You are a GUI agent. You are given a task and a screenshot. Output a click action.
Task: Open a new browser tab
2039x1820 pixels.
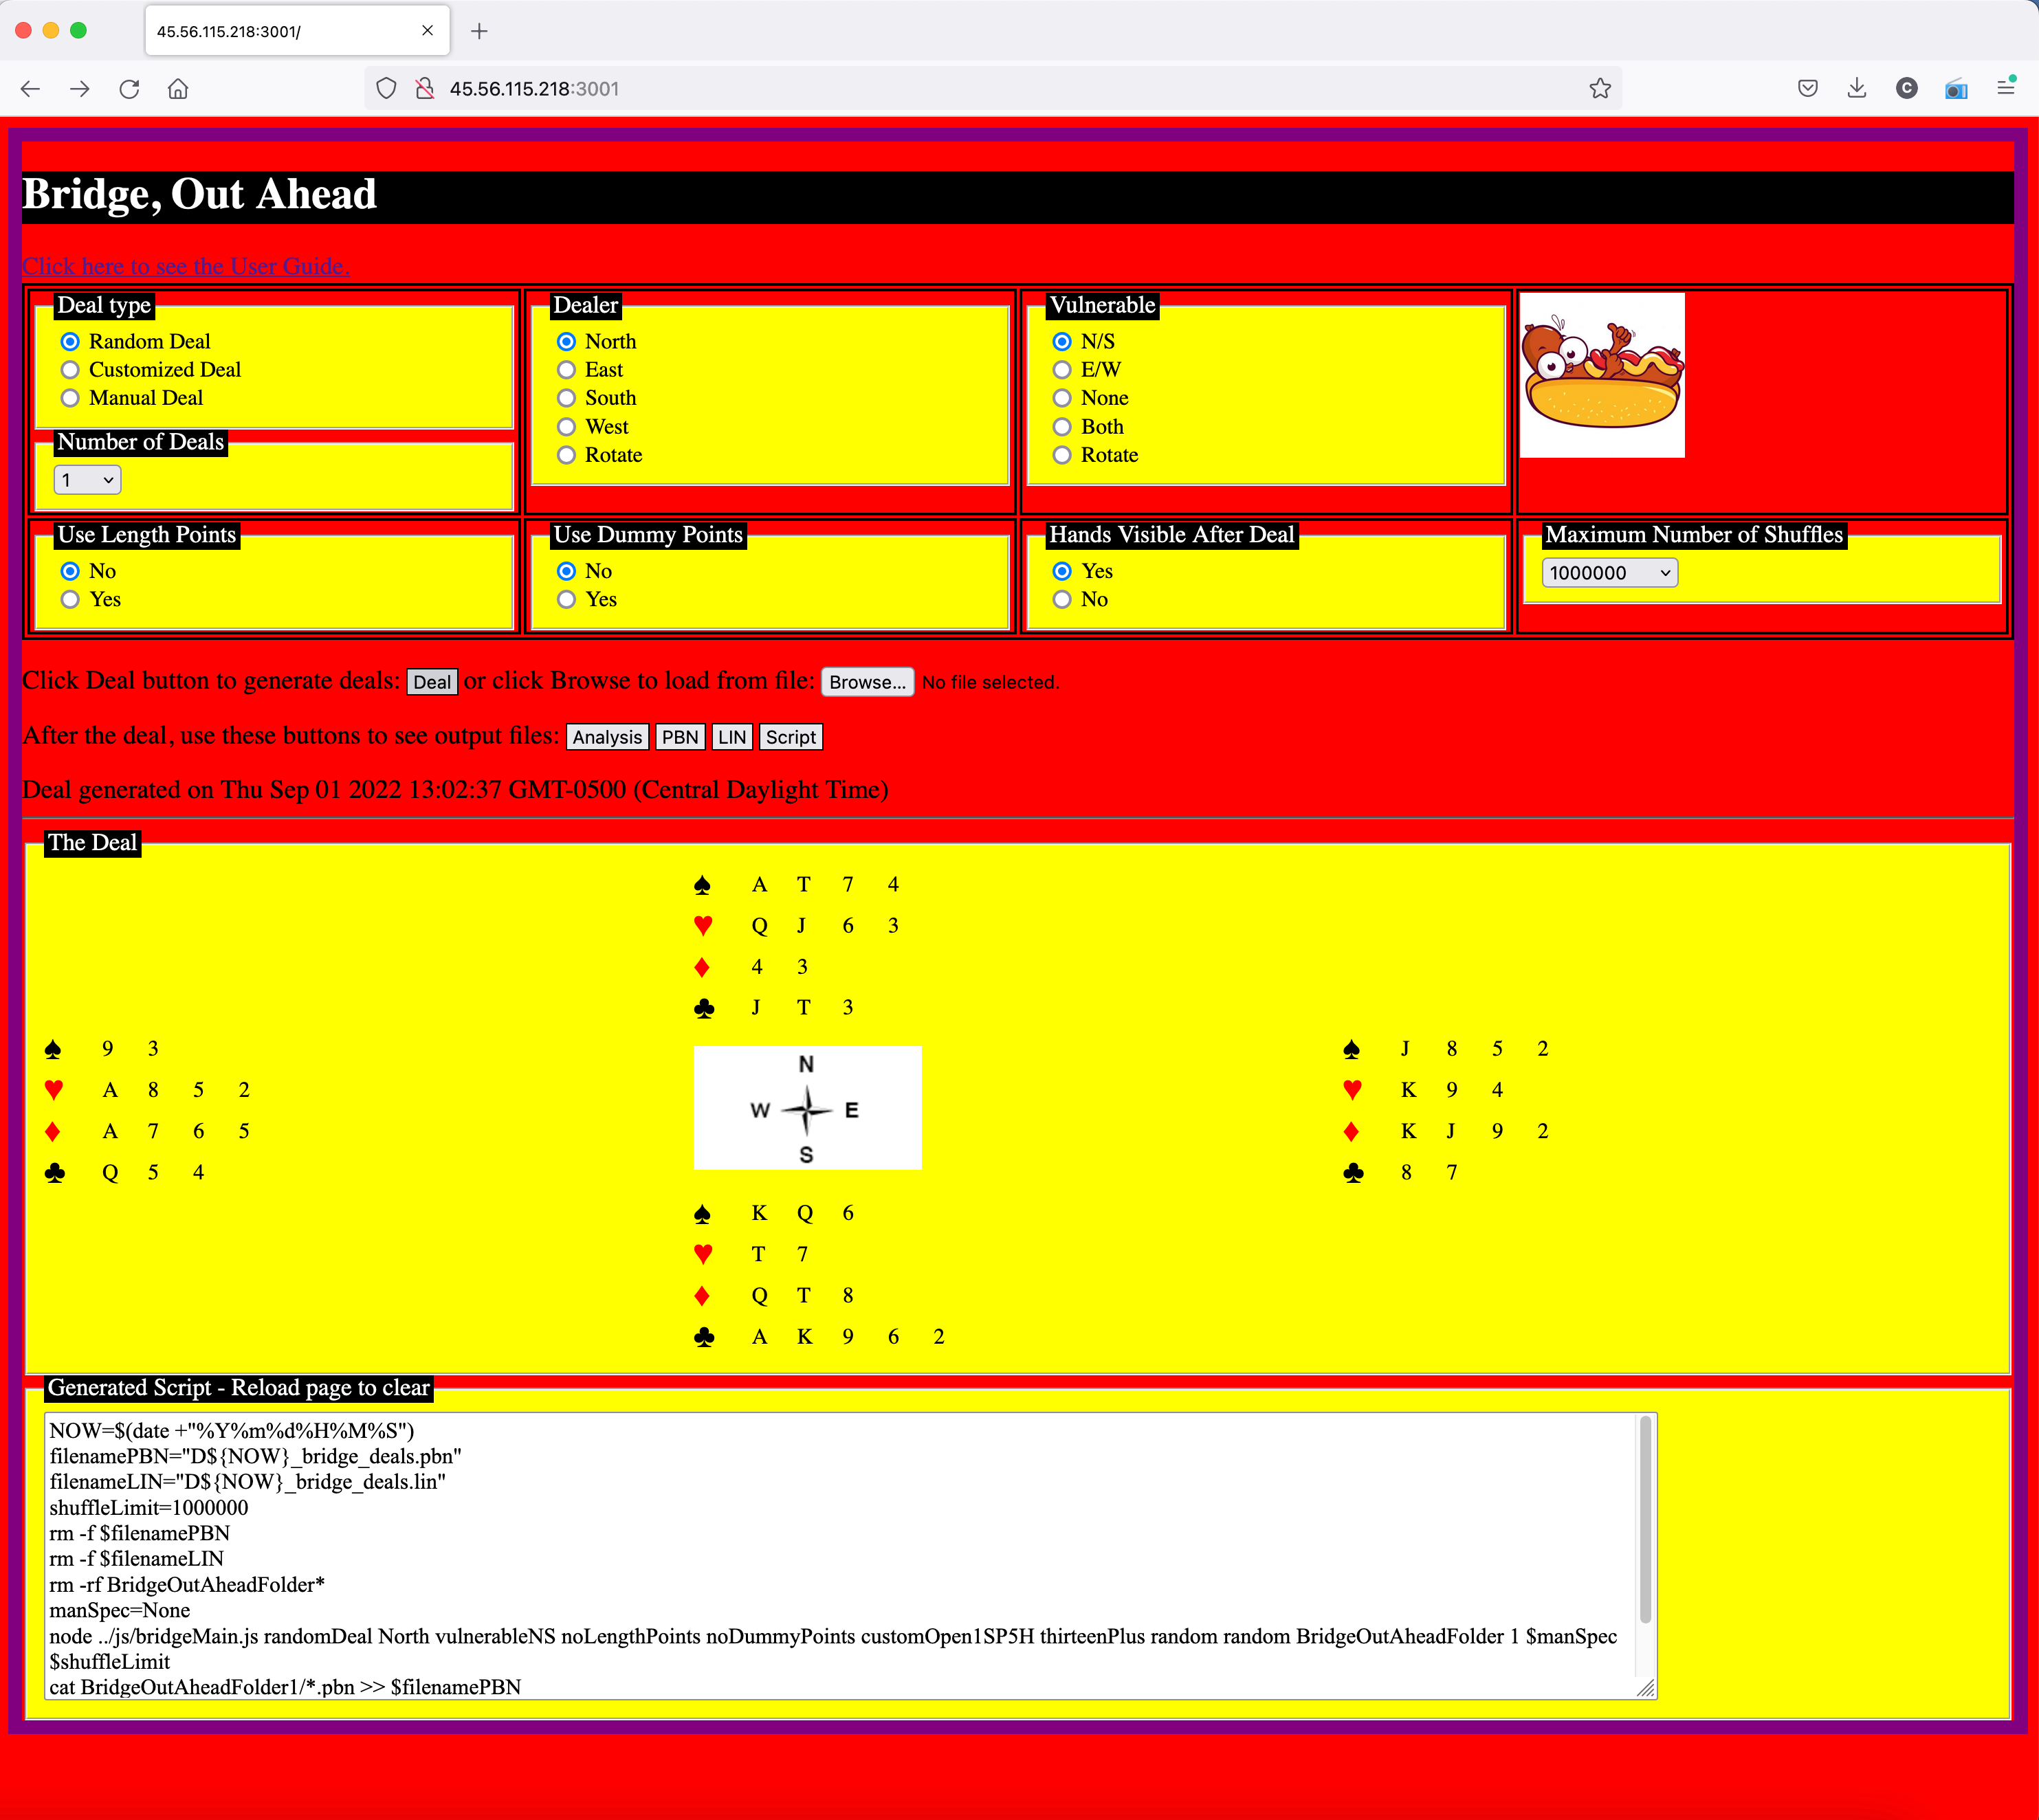click(479, 31)
